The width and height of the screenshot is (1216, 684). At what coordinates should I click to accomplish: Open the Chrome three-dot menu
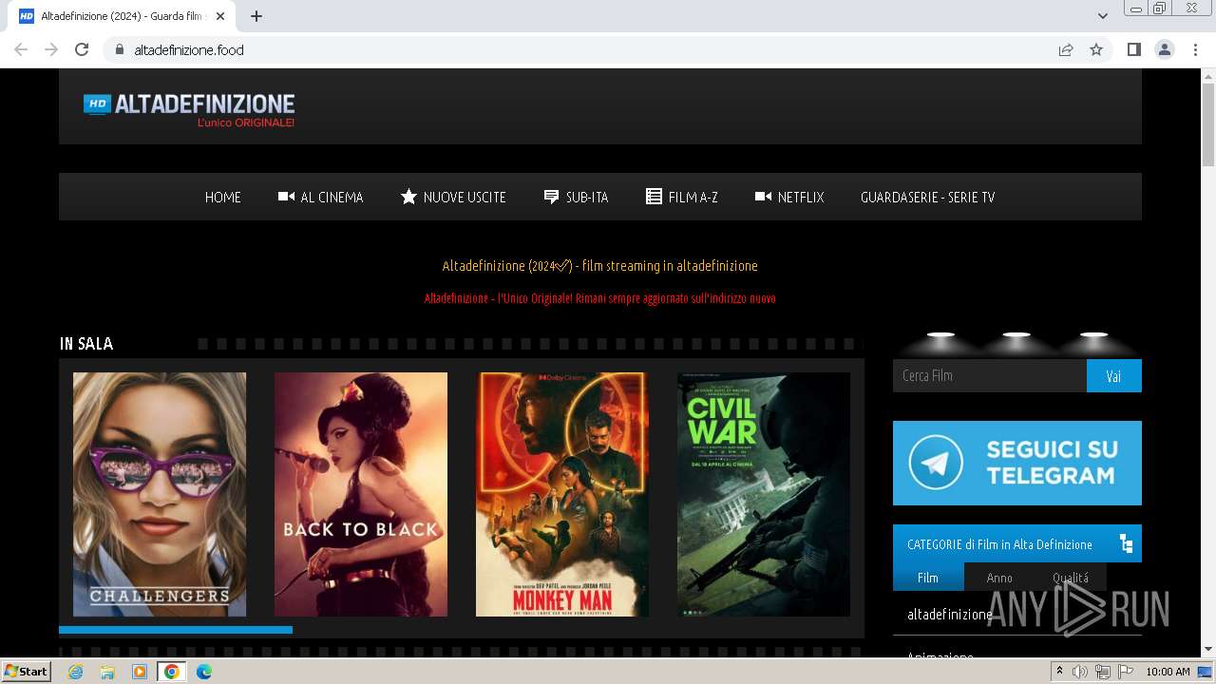pyautogui.click(x=1195, y=49)
